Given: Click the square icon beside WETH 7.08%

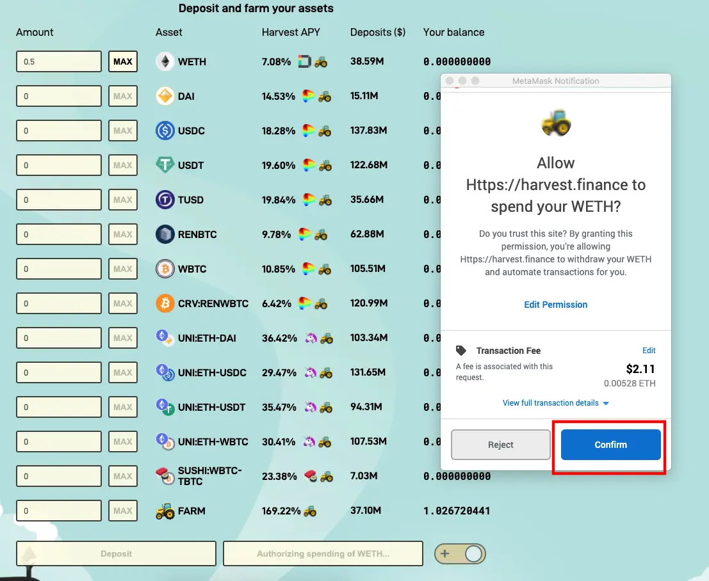Looking at the screenshot, I should click(x=305, y=61).
